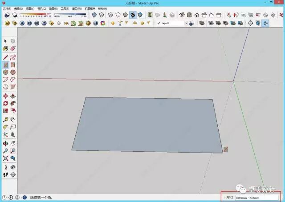The width and height of the screenshot is (285, 202).
Task: Enable Shaded With Textures style
Action: (x=133, y=15)
